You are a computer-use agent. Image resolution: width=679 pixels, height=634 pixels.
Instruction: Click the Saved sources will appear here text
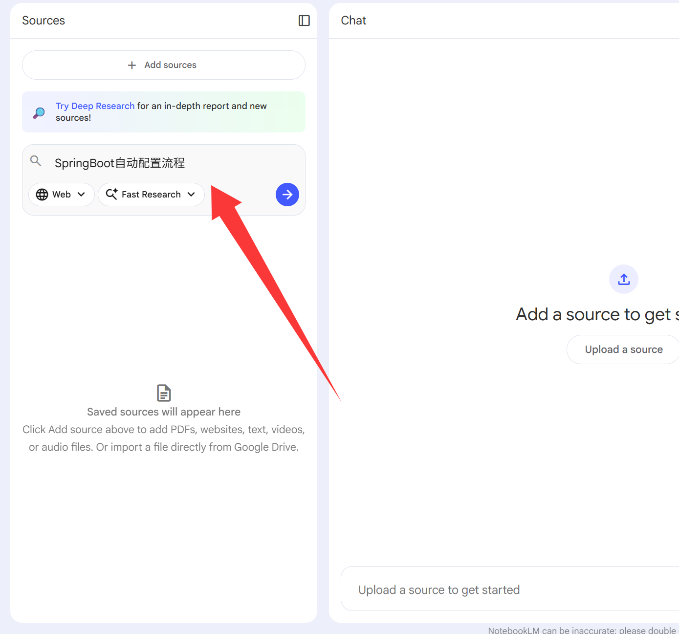point(164,412)
